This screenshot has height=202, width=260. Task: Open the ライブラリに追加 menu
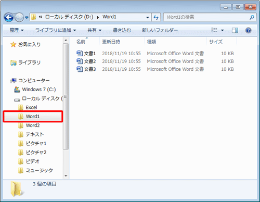click(56, 30)
